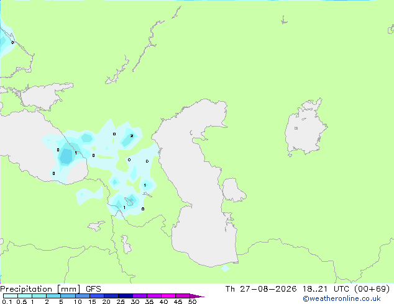The height and width of the screenshot is (304, 394).
Task: Choose the 5–10 mm blue legend swatch
Action: coord(68,296)
